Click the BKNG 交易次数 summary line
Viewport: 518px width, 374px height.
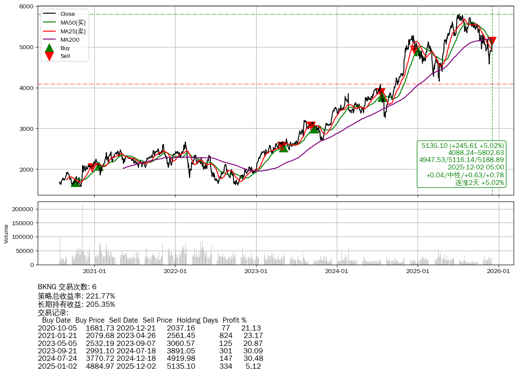(67, 287)
